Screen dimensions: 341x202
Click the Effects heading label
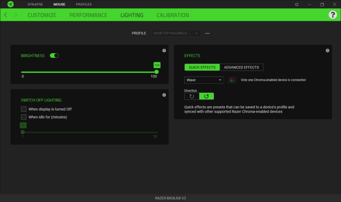click(x=192, y=56)
